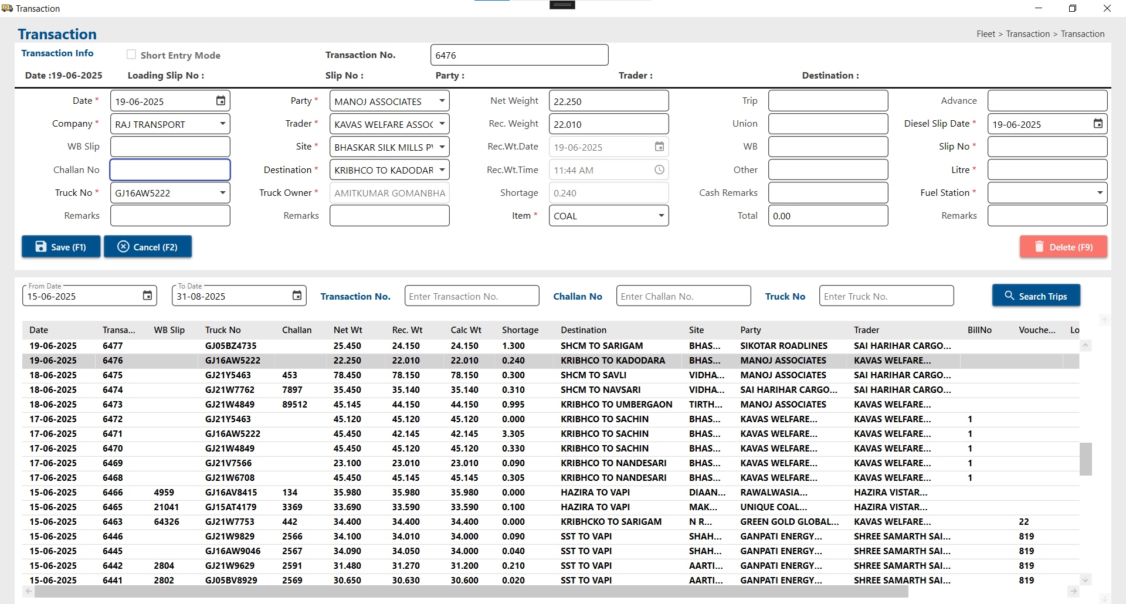
Task: Click Cancel (F2) button
Action: [x=148, y=247]
